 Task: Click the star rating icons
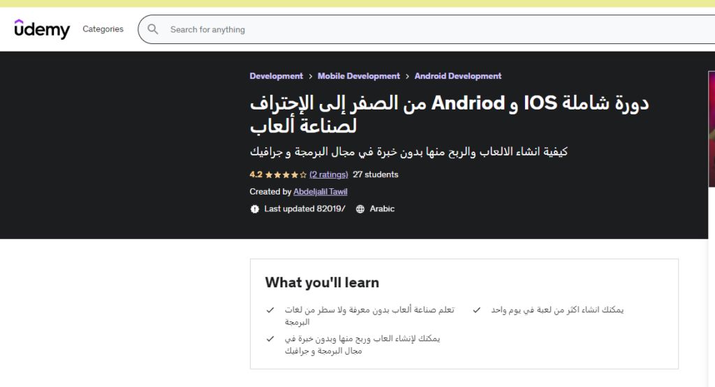point(286,175)
